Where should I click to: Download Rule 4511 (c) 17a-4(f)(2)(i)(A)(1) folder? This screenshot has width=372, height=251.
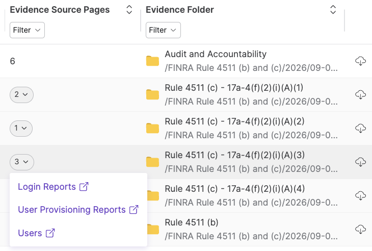(x=360, y=94)
